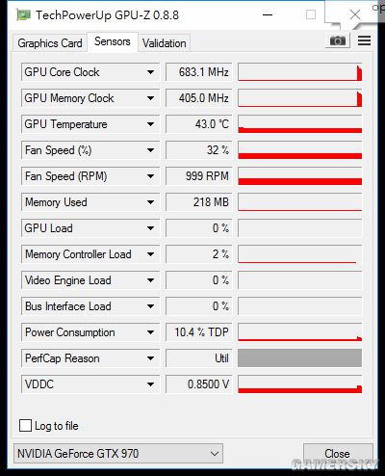The height and width of the screenshot is (476, 385).
Task: Open the hamburger menu icon
Action: (364, 40)
